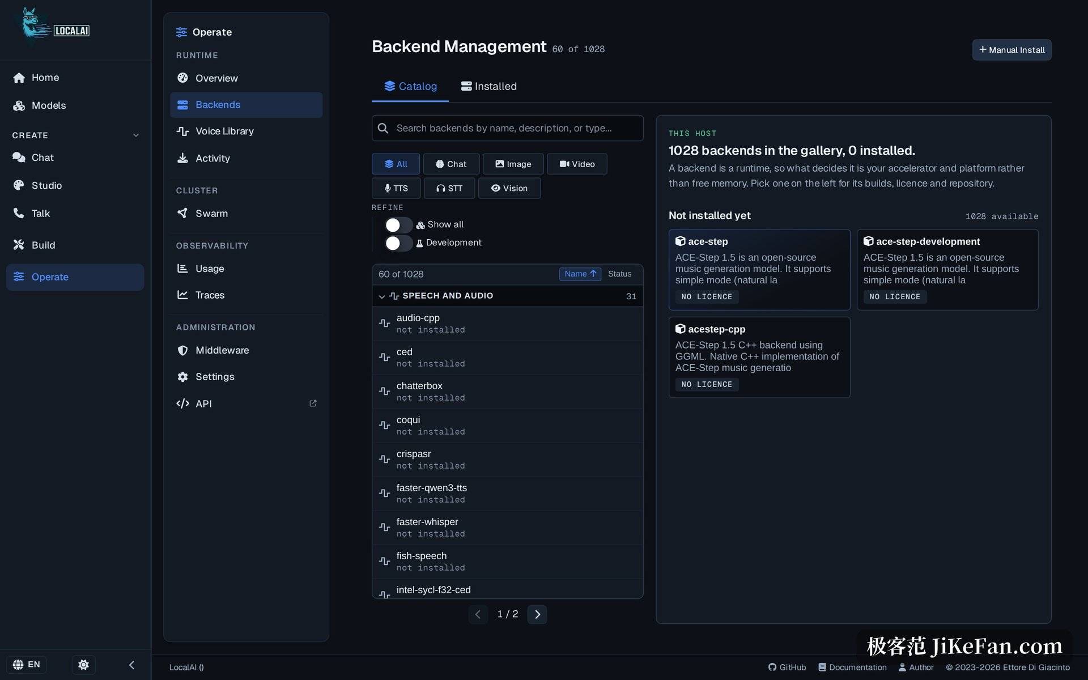Click the Voice Library waveform icon
The width and height of the screenshot is (1088, 680).
click(x=182, y=131)
